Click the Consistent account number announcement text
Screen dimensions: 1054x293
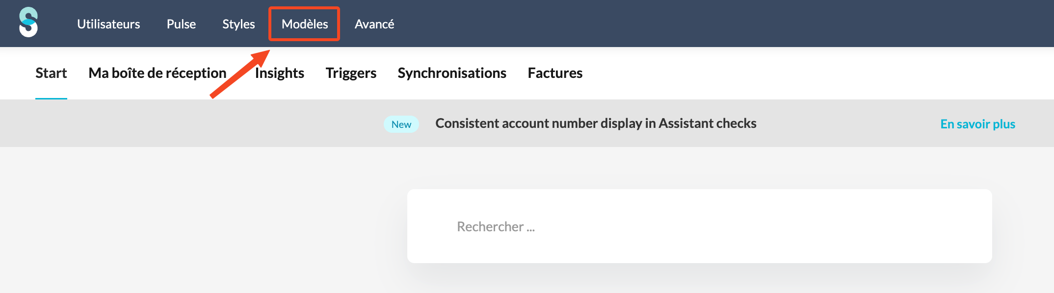(596, 123)
